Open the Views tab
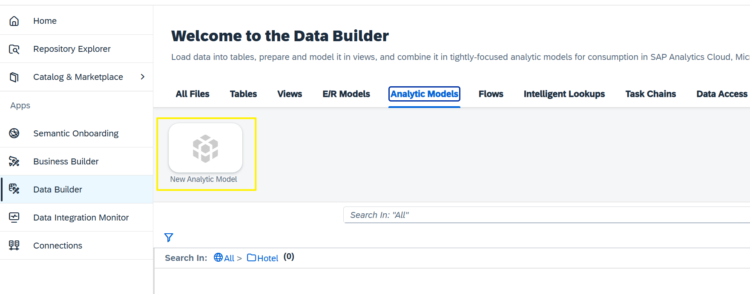Viewport: 750px width, 294px height. [x=290, y=94]
